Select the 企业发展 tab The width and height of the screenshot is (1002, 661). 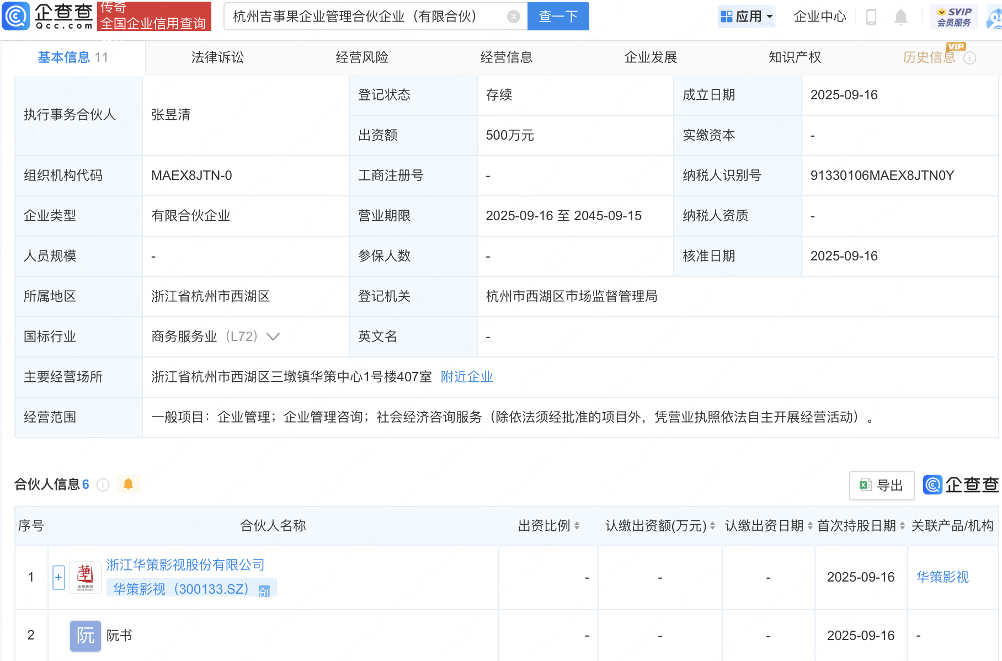tap(651, 57)
